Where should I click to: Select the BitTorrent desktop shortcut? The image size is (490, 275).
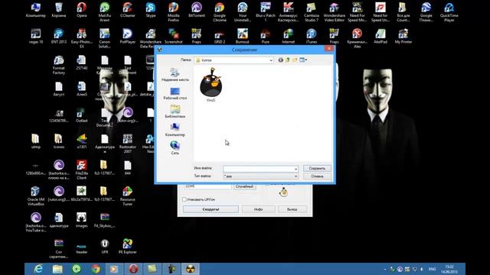tap(197, 10)
